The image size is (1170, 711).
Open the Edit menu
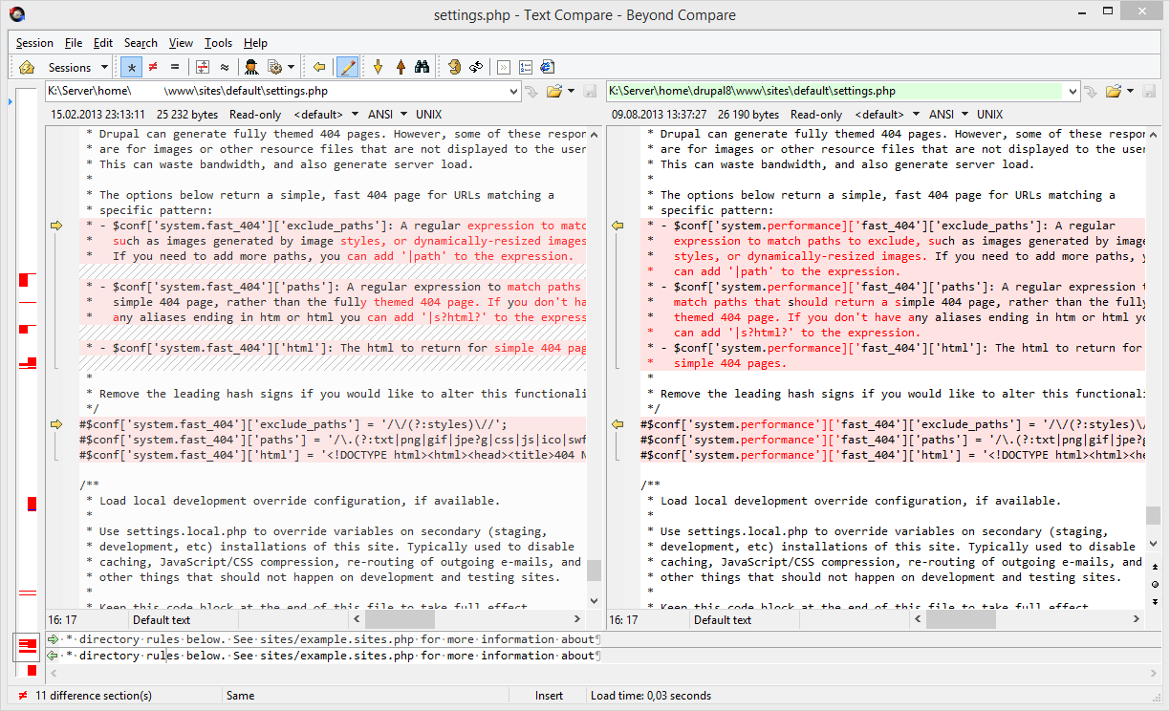[102, 43]
